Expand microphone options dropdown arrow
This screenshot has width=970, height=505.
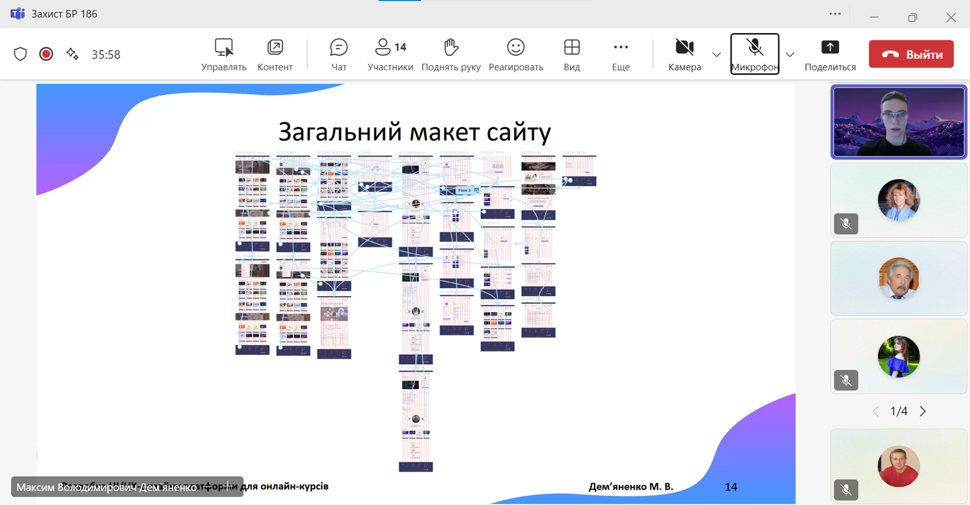[x=790, y=55]
